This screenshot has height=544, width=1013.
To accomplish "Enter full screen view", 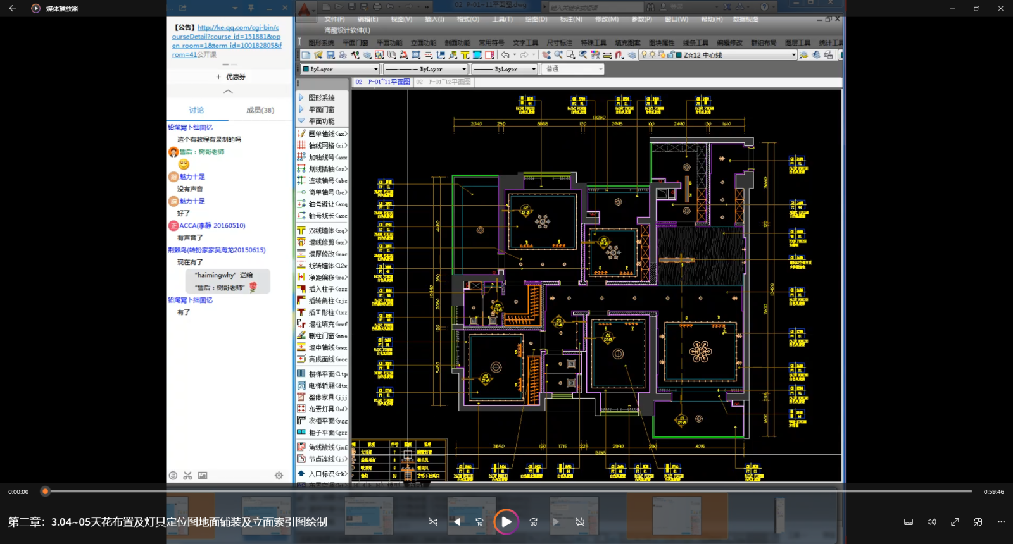I will 955,522.
